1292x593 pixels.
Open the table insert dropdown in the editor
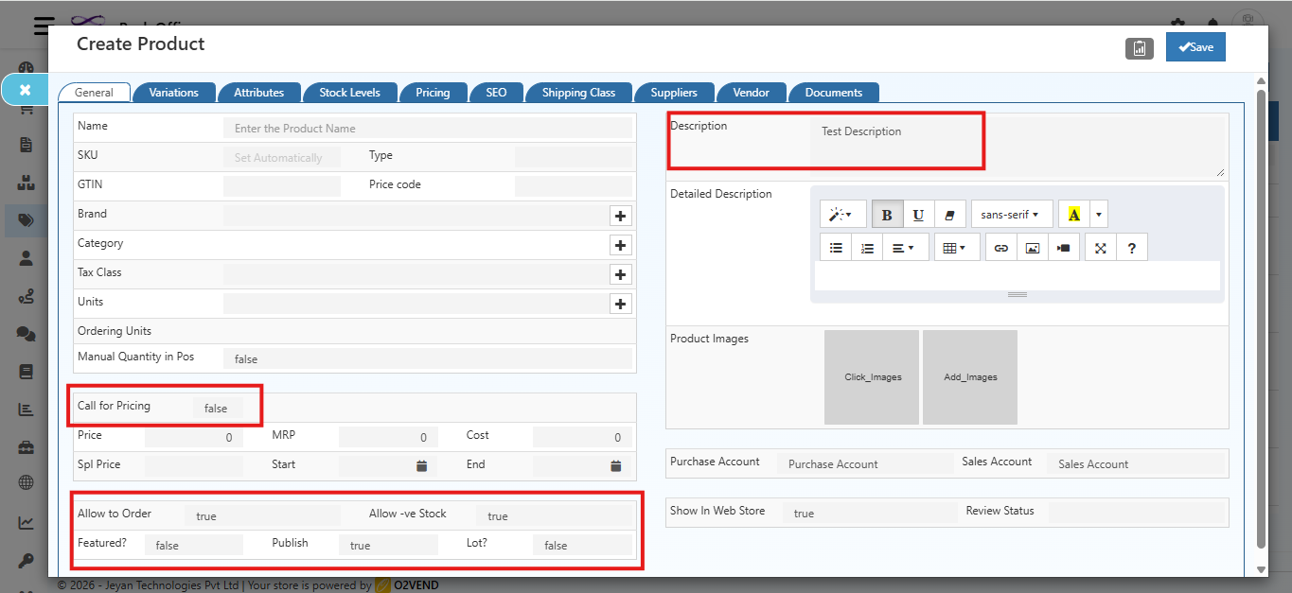[x=956, y=247]
